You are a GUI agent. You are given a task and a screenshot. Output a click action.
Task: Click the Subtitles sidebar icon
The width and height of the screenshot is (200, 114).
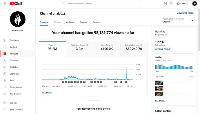[x=5, y=67]
